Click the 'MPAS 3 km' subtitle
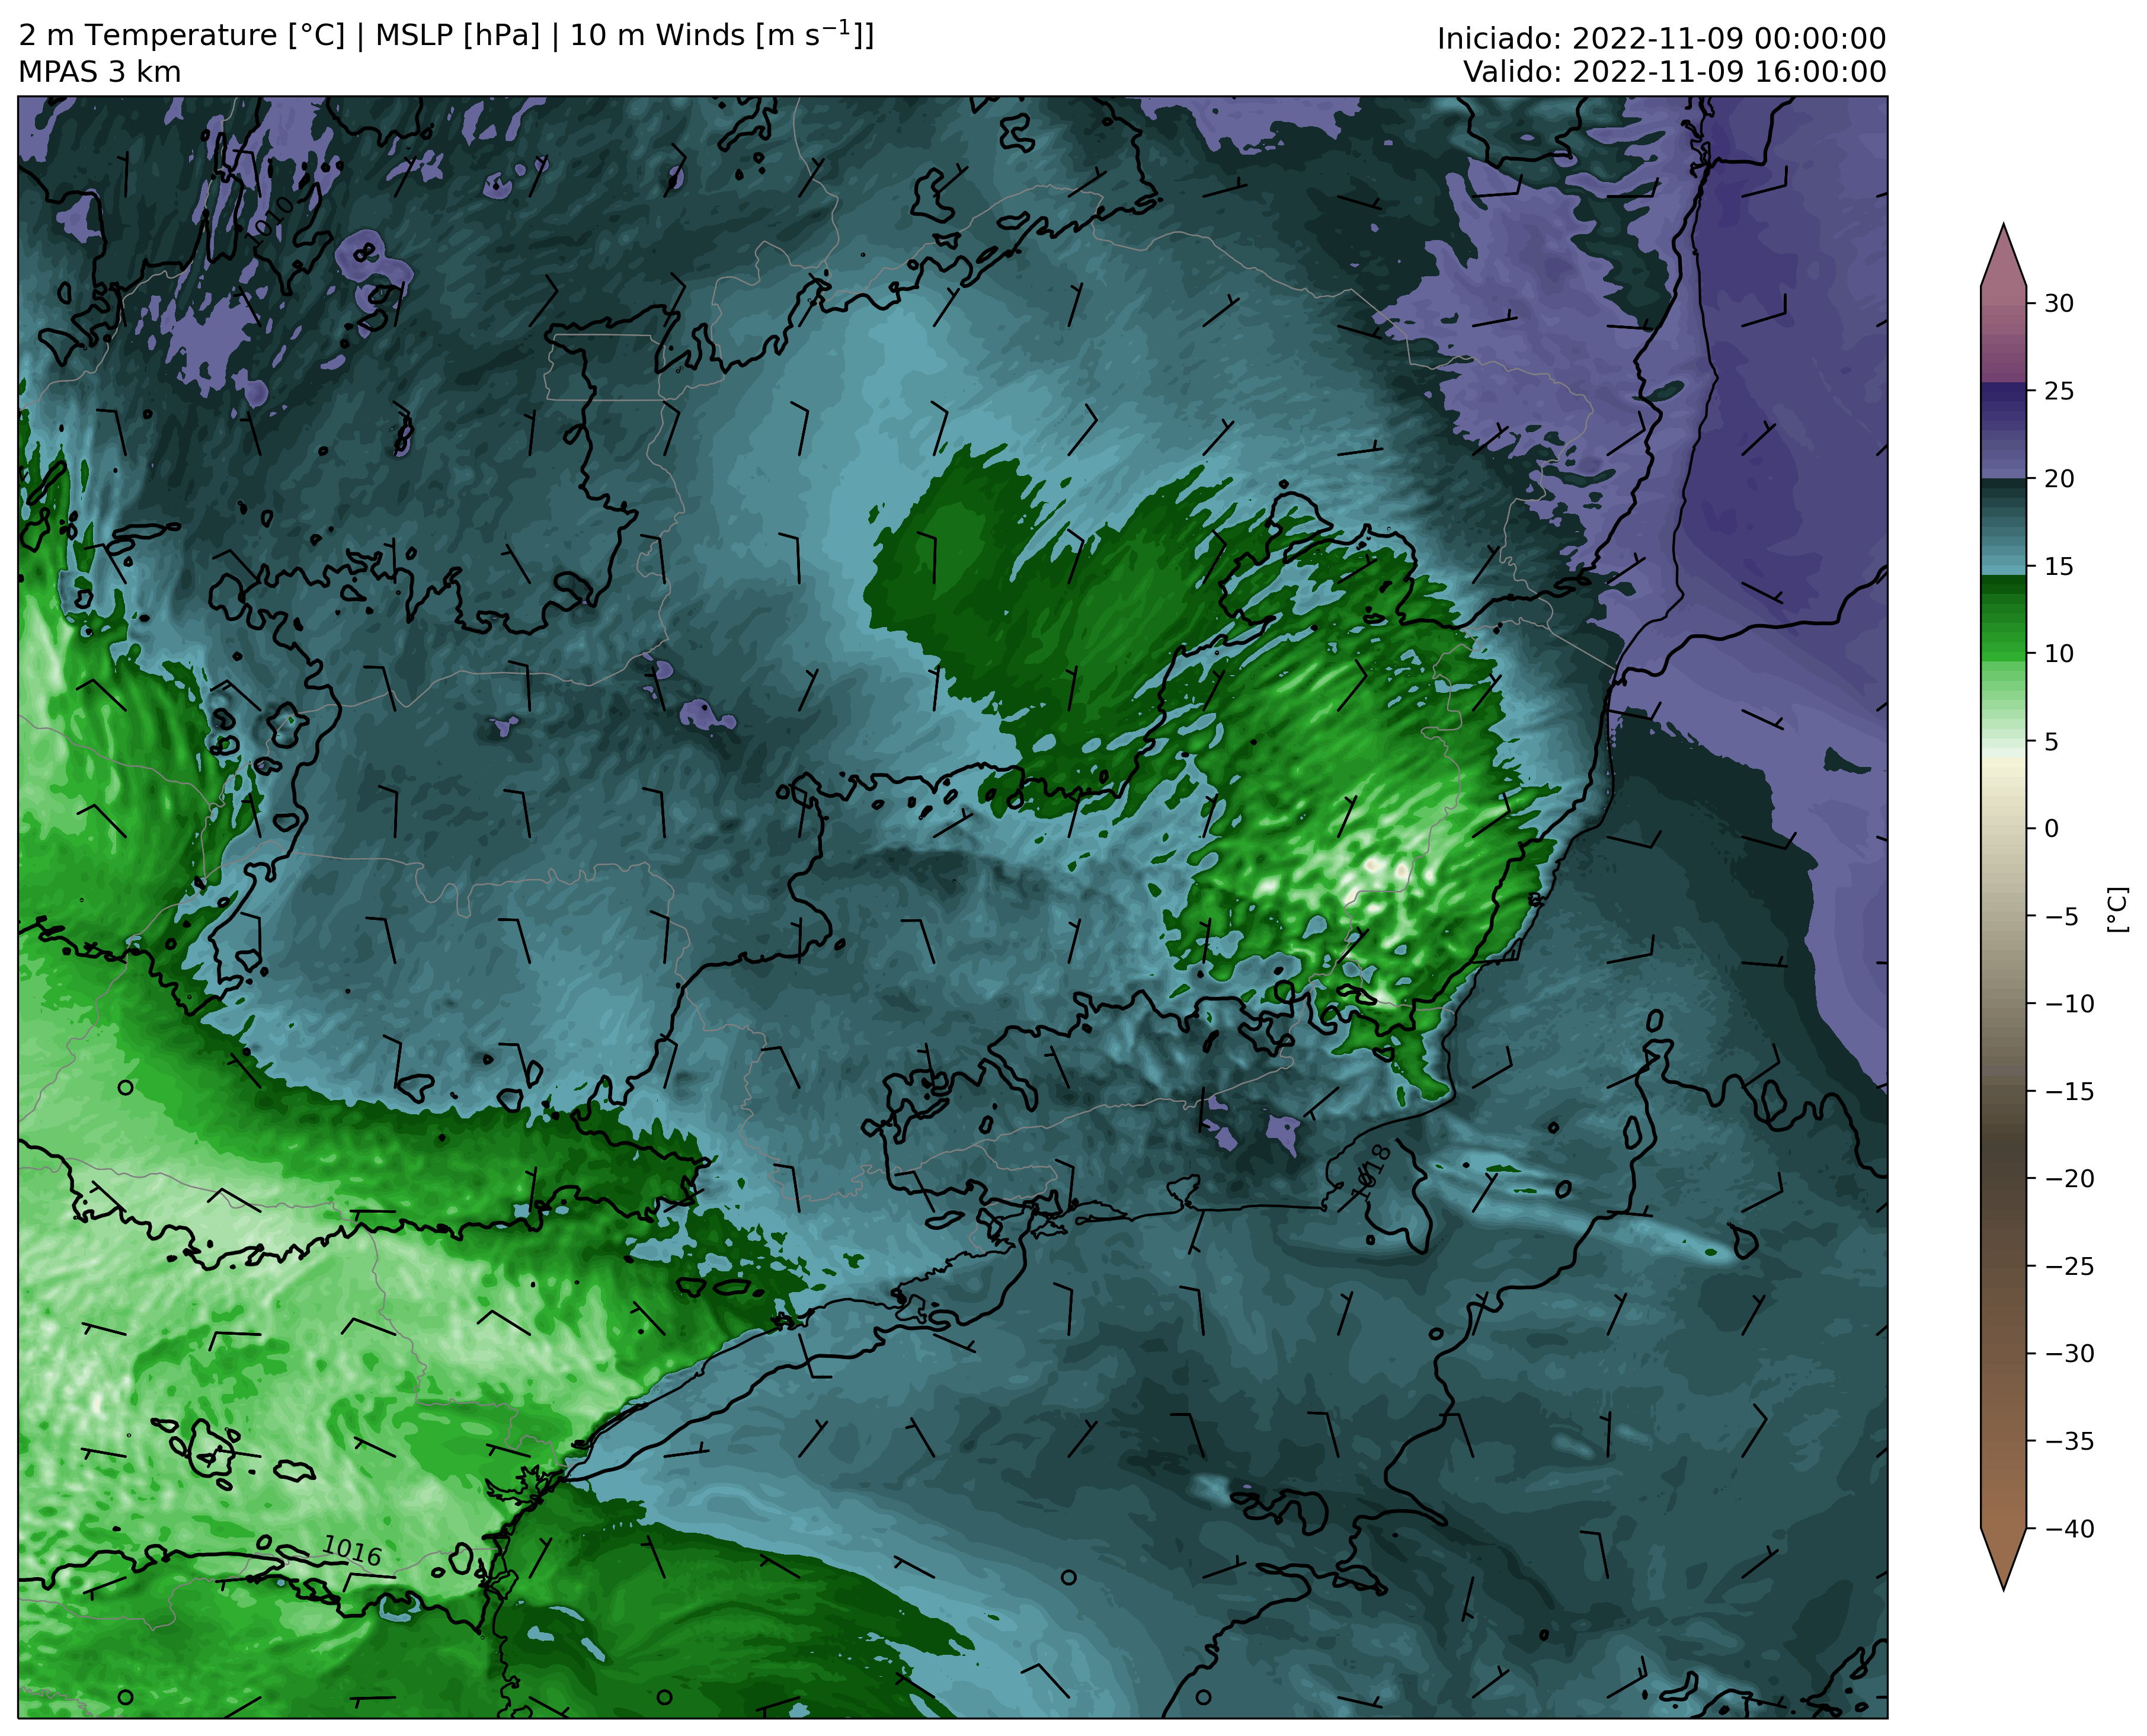2147x1736 pixels. [100, 72]
